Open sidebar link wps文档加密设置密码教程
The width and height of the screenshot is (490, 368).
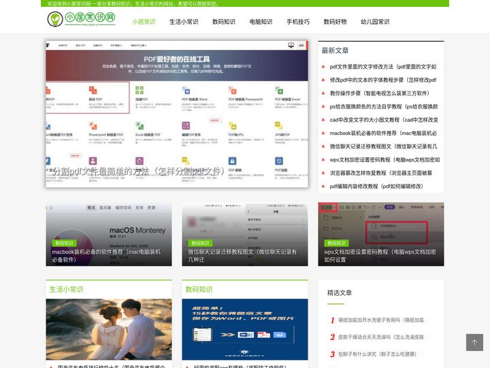coord(385,159)
